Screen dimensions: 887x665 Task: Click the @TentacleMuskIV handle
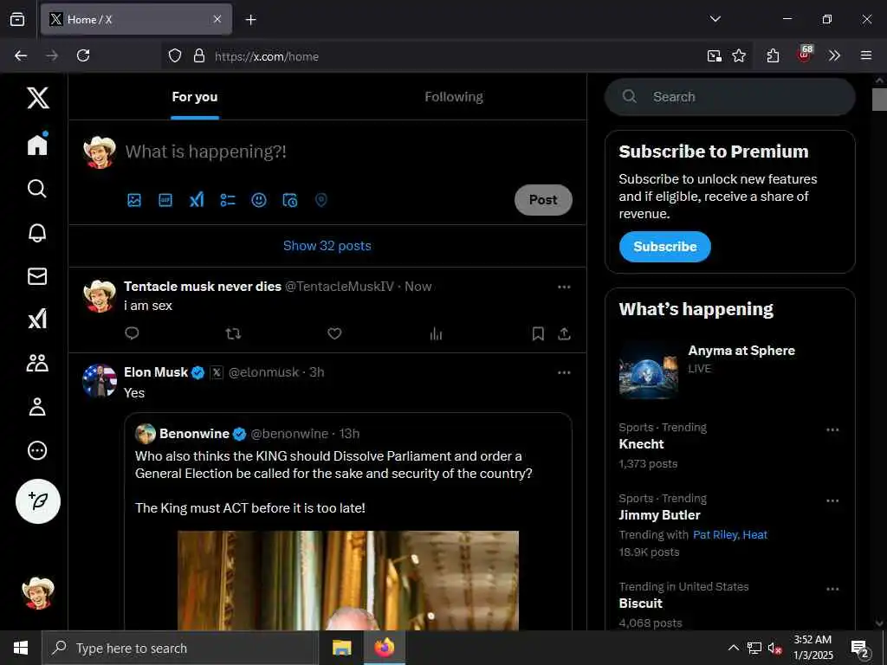click(340, 287)
